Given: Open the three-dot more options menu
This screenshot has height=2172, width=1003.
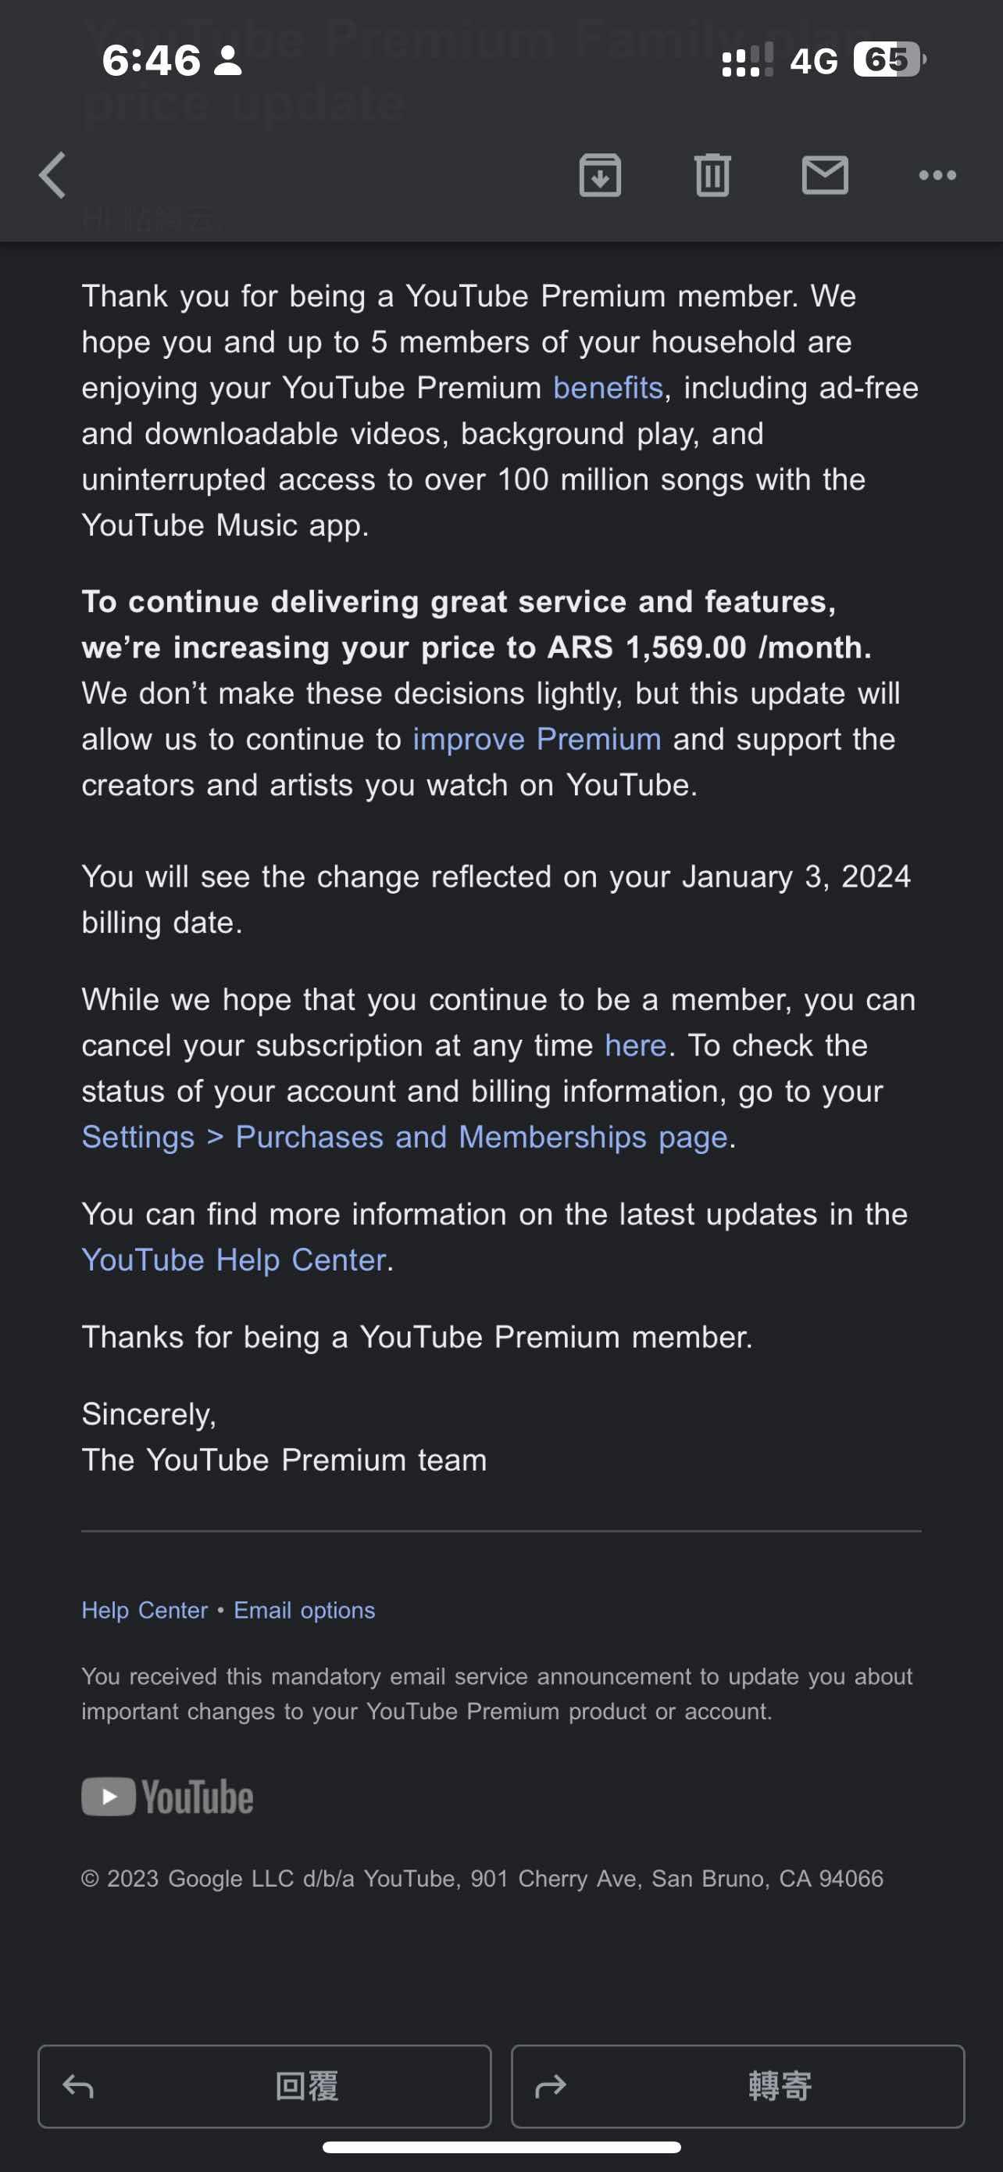Looking at the screenshot, I should 937,175.
